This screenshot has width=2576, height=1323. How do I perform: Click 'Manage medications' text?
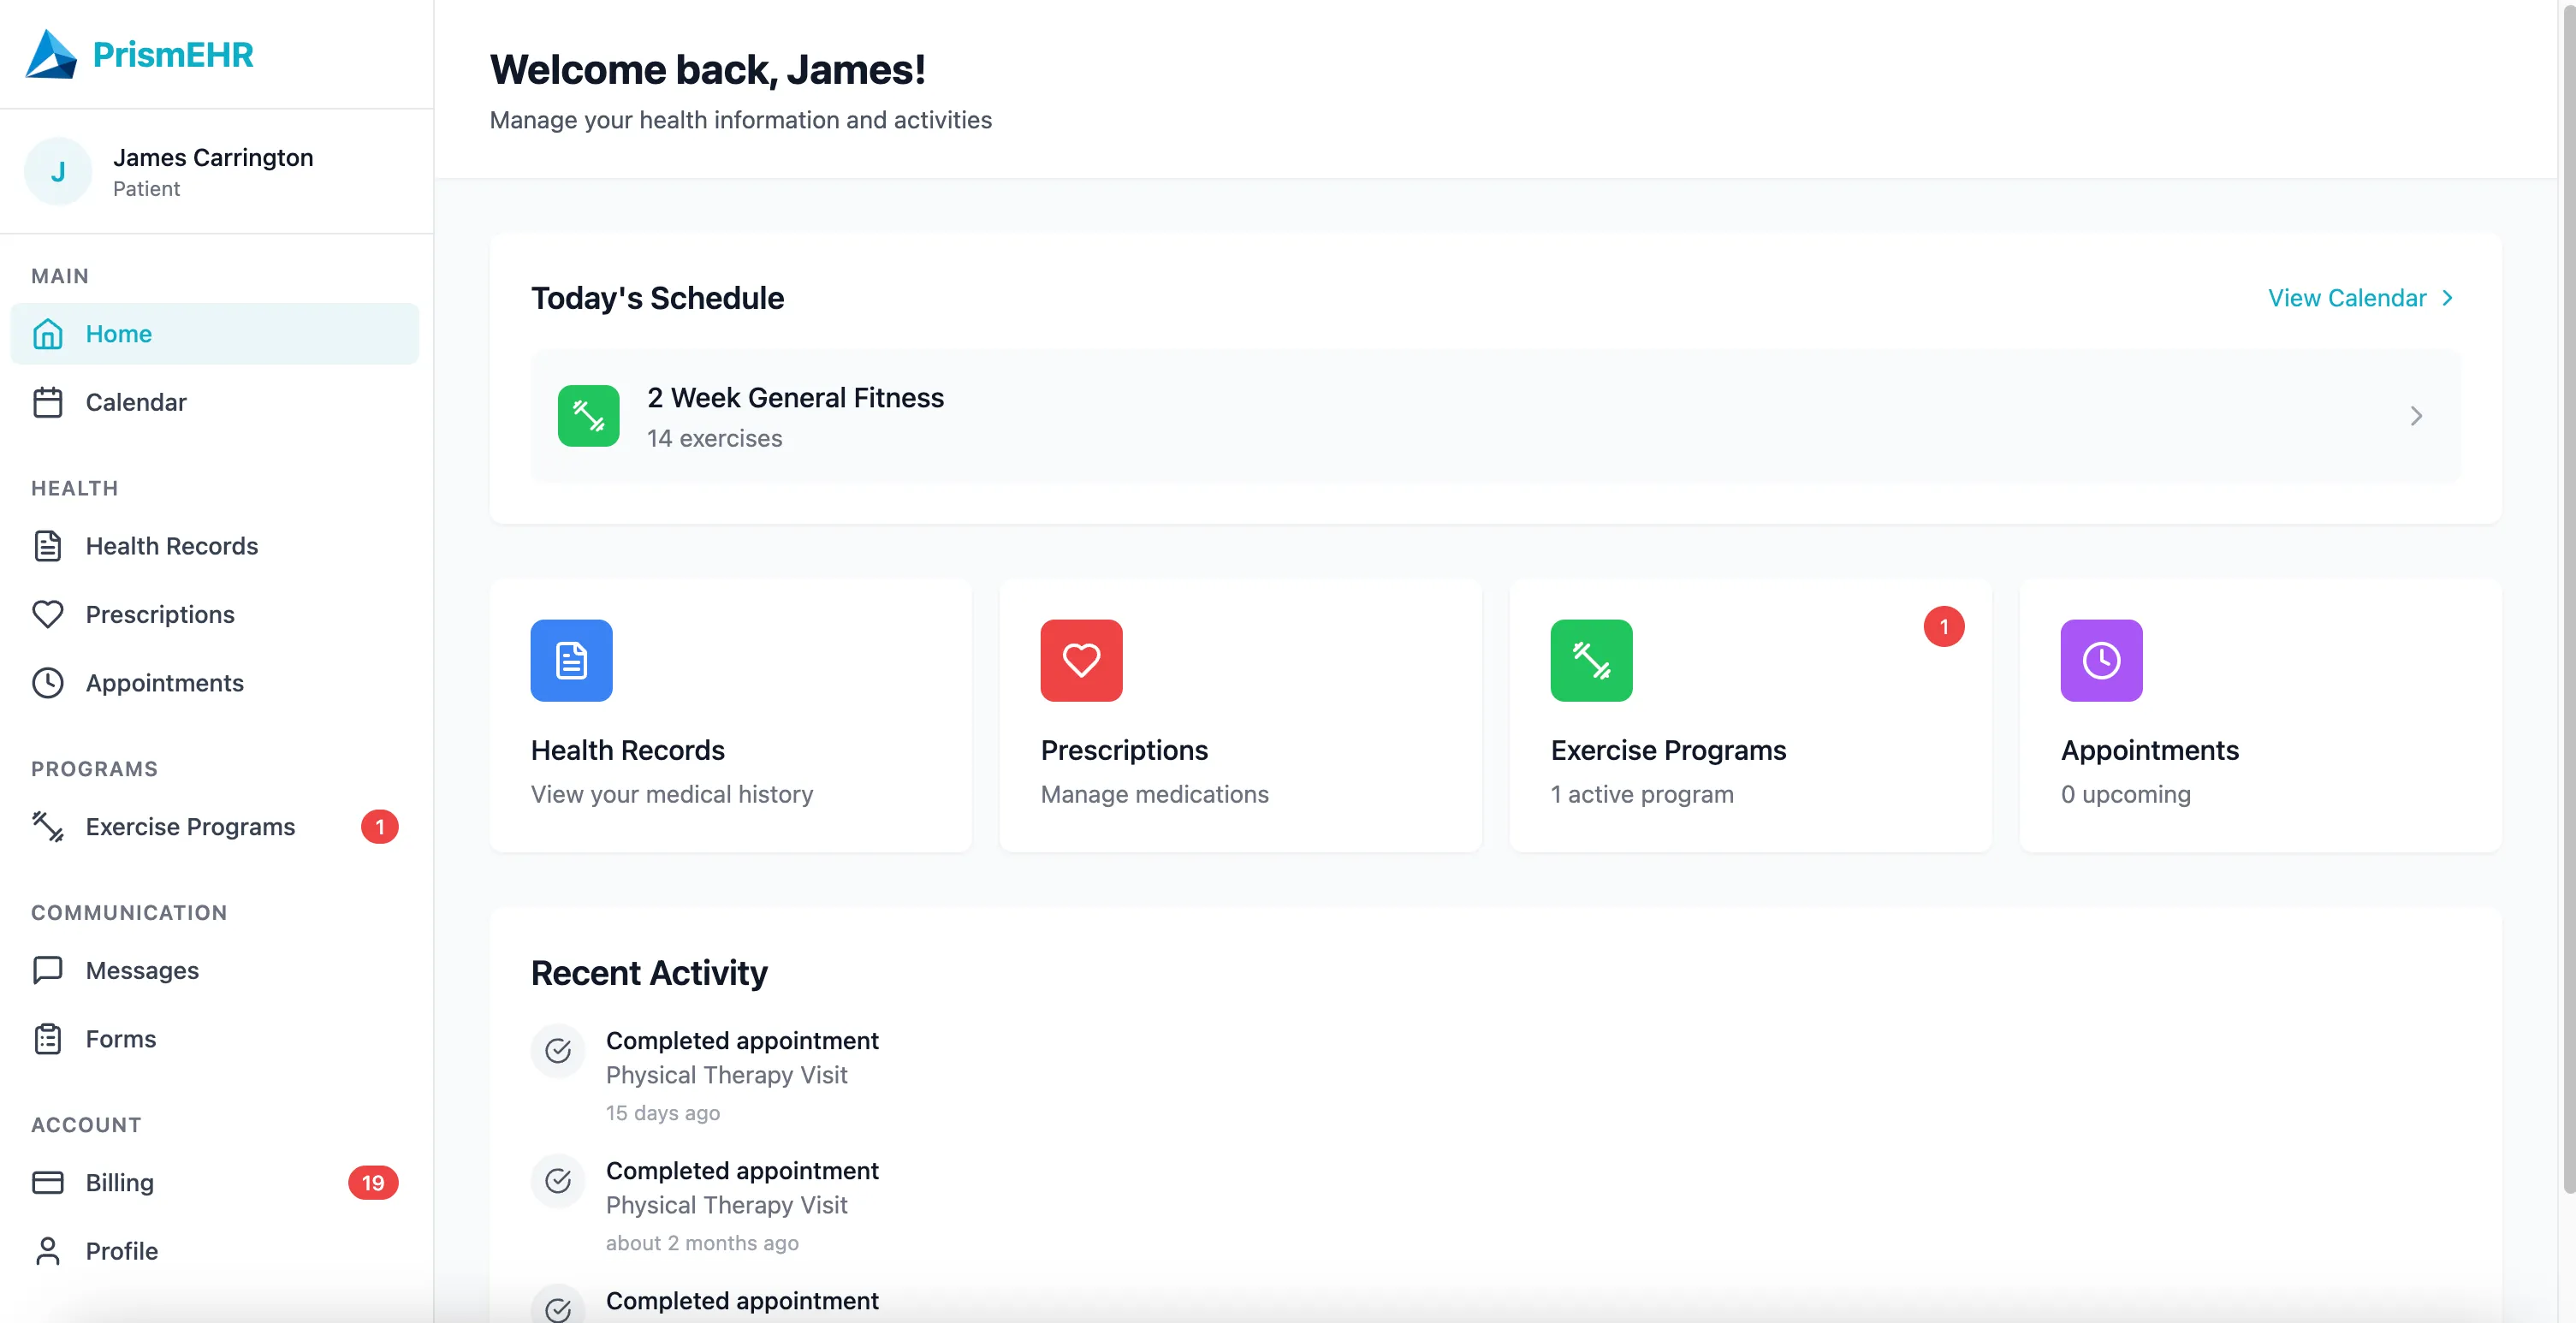coord(1155,794)
